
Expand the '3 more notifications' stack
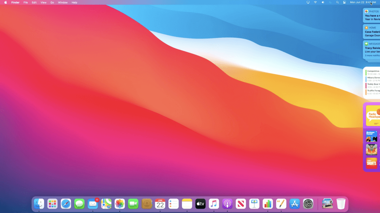click(x=373, y=55)
